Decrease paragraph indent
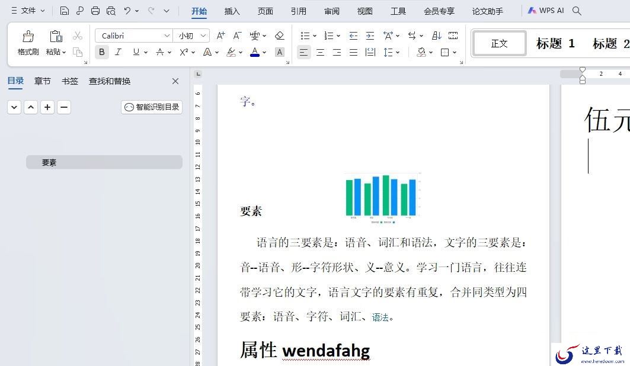This screenshot has height=366, width=630. coord(353,36)
